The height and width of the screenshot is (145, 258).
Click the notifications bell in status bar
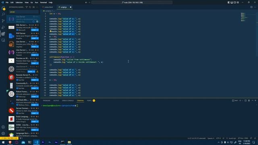(x=255, y=138)
